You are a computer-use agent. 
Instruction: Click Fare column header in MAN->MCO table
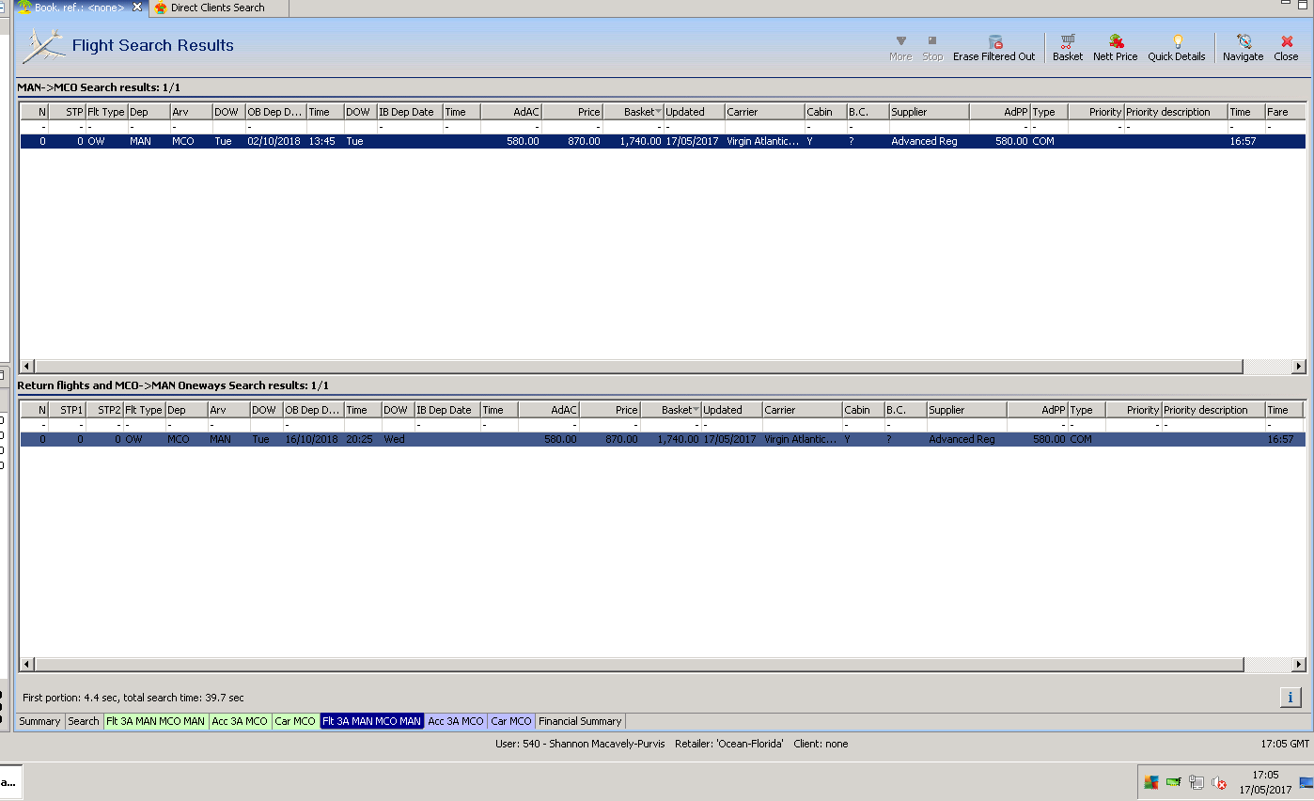click(1285, 112)
